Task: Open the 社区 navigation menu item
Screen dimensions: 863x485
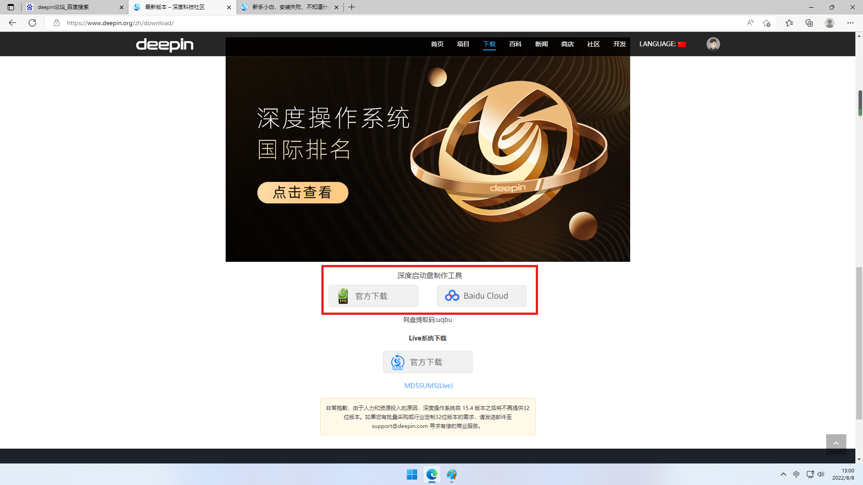Action: point(593,44)
